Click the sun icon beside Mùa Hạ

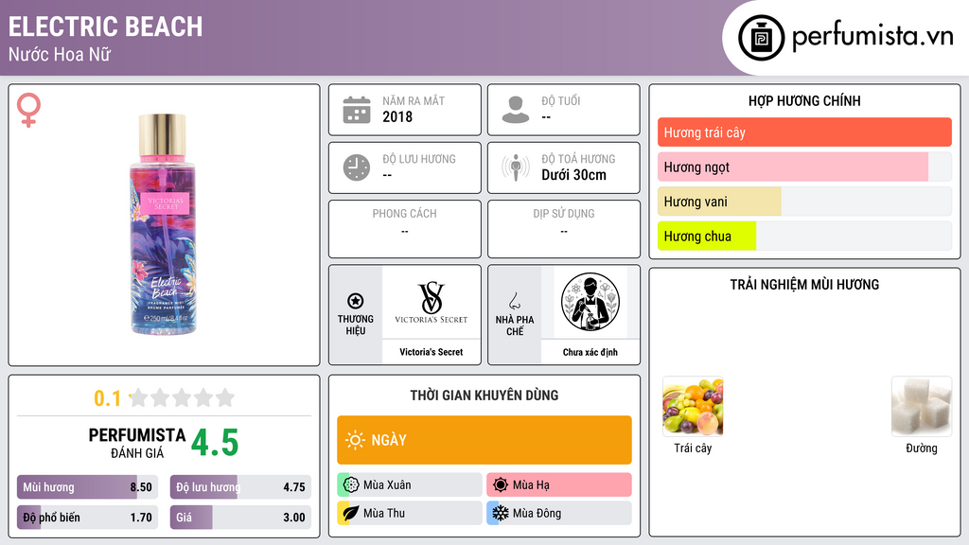pos(501,484)
